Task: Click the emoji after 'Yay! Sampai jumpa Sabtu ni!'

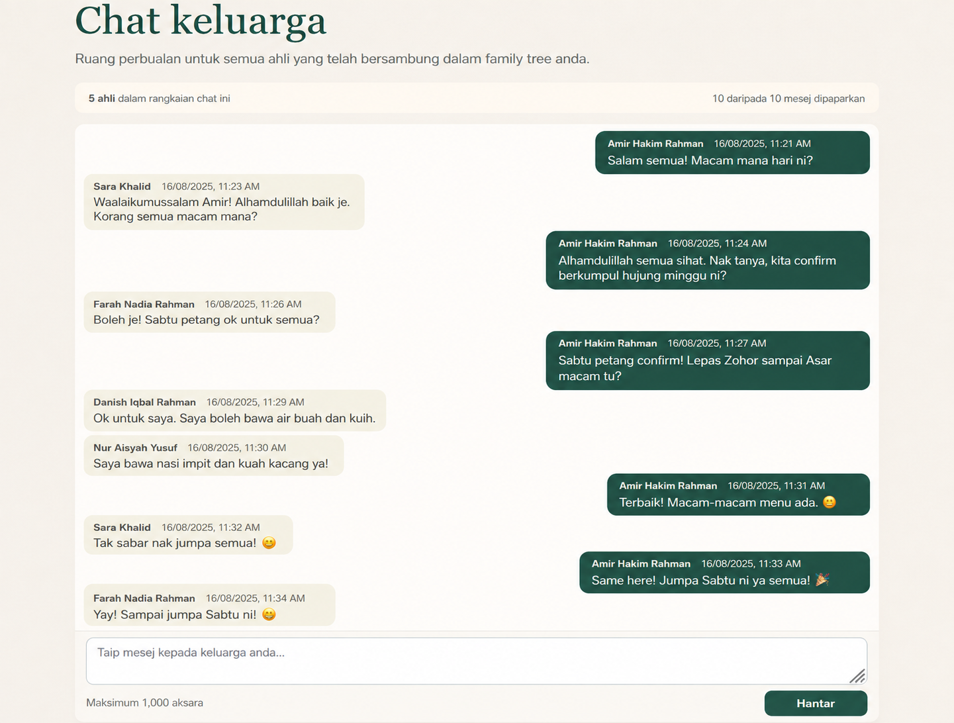Action: [x=269, y=614]
